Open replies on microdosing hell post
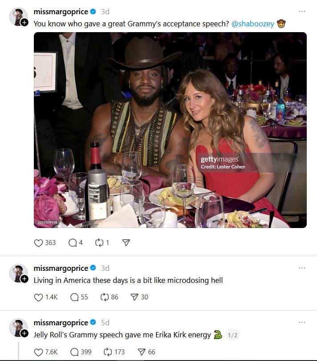 point(74,297)
